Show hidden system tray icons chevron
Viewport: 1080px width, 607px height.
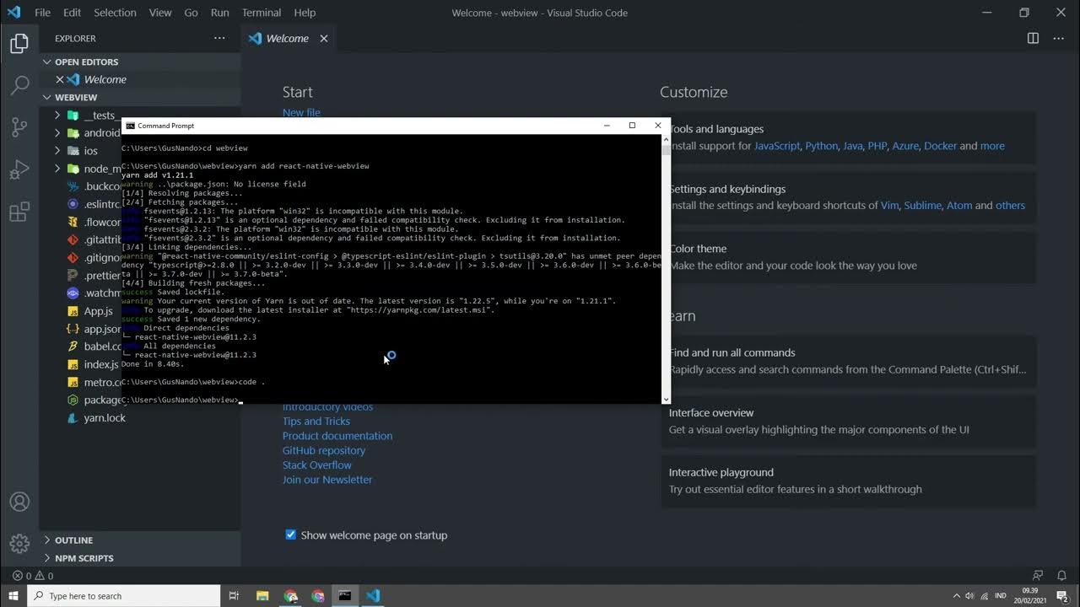(956, 596)
